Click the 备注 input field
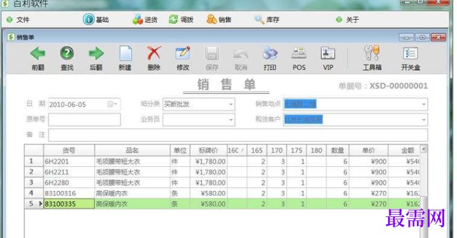Image resolution: width=457 pixels, height=238 pixels. pos(238,135)
